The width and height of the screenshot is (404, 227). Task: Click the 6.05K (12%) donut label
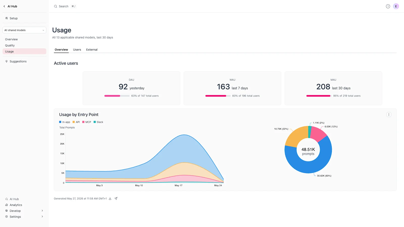tap(331, 127)
